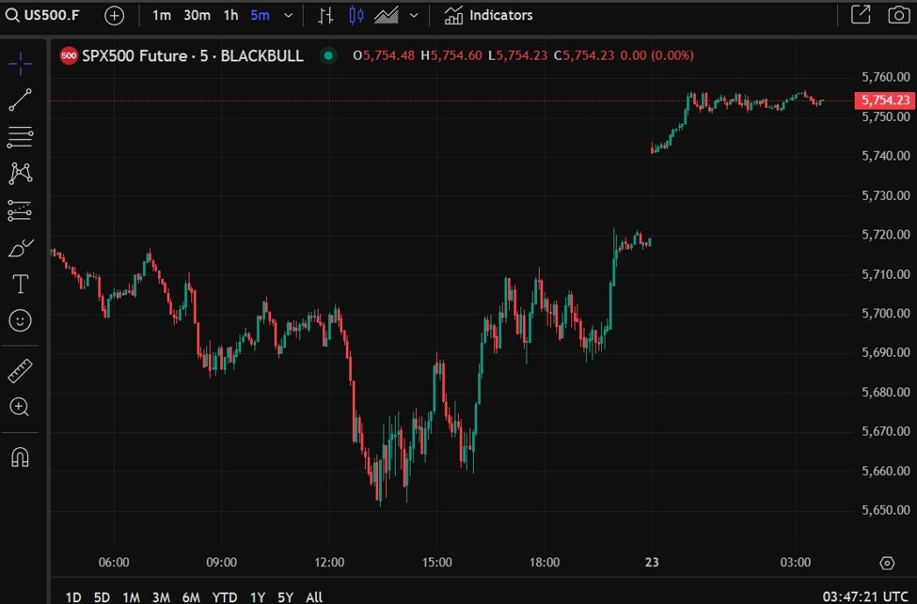Select the YTD date range
This screenshot has height=604, width=917.
(225, 596)
